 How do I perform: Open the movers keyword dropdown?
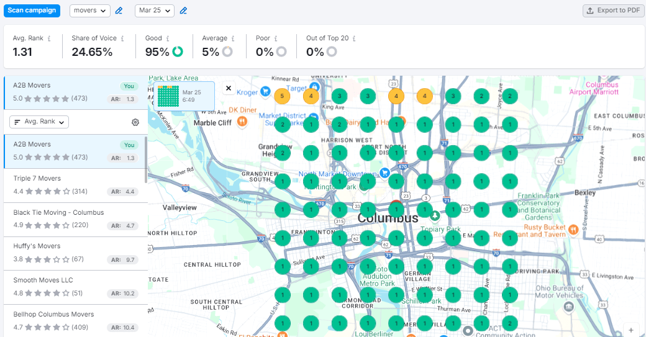click(90, 11)
